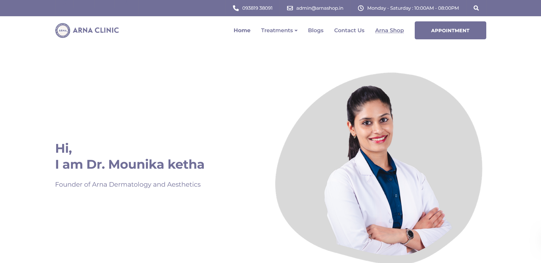541x263 pixels.
Task: Call the number 093819 38091
Action: coord(257,8)
